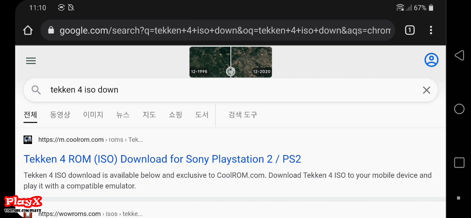Tap the CoolROM site favicon
The height and width of the screenshot is (218, 471).
[28, 140]
